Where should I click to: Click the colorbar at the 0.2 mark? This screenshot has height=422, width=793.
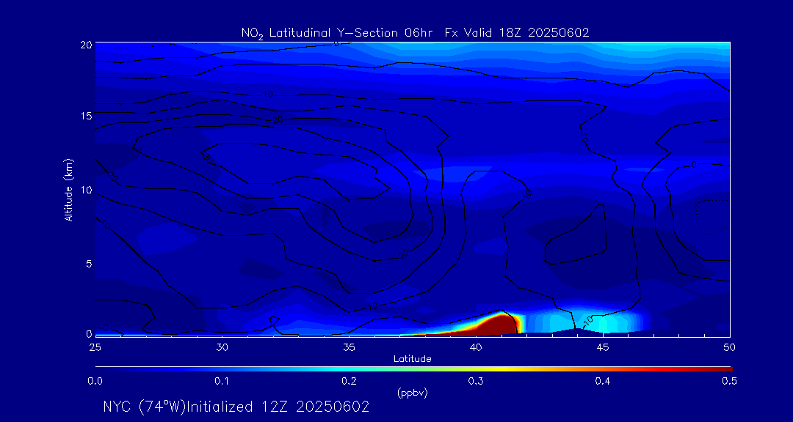(350, 367)
